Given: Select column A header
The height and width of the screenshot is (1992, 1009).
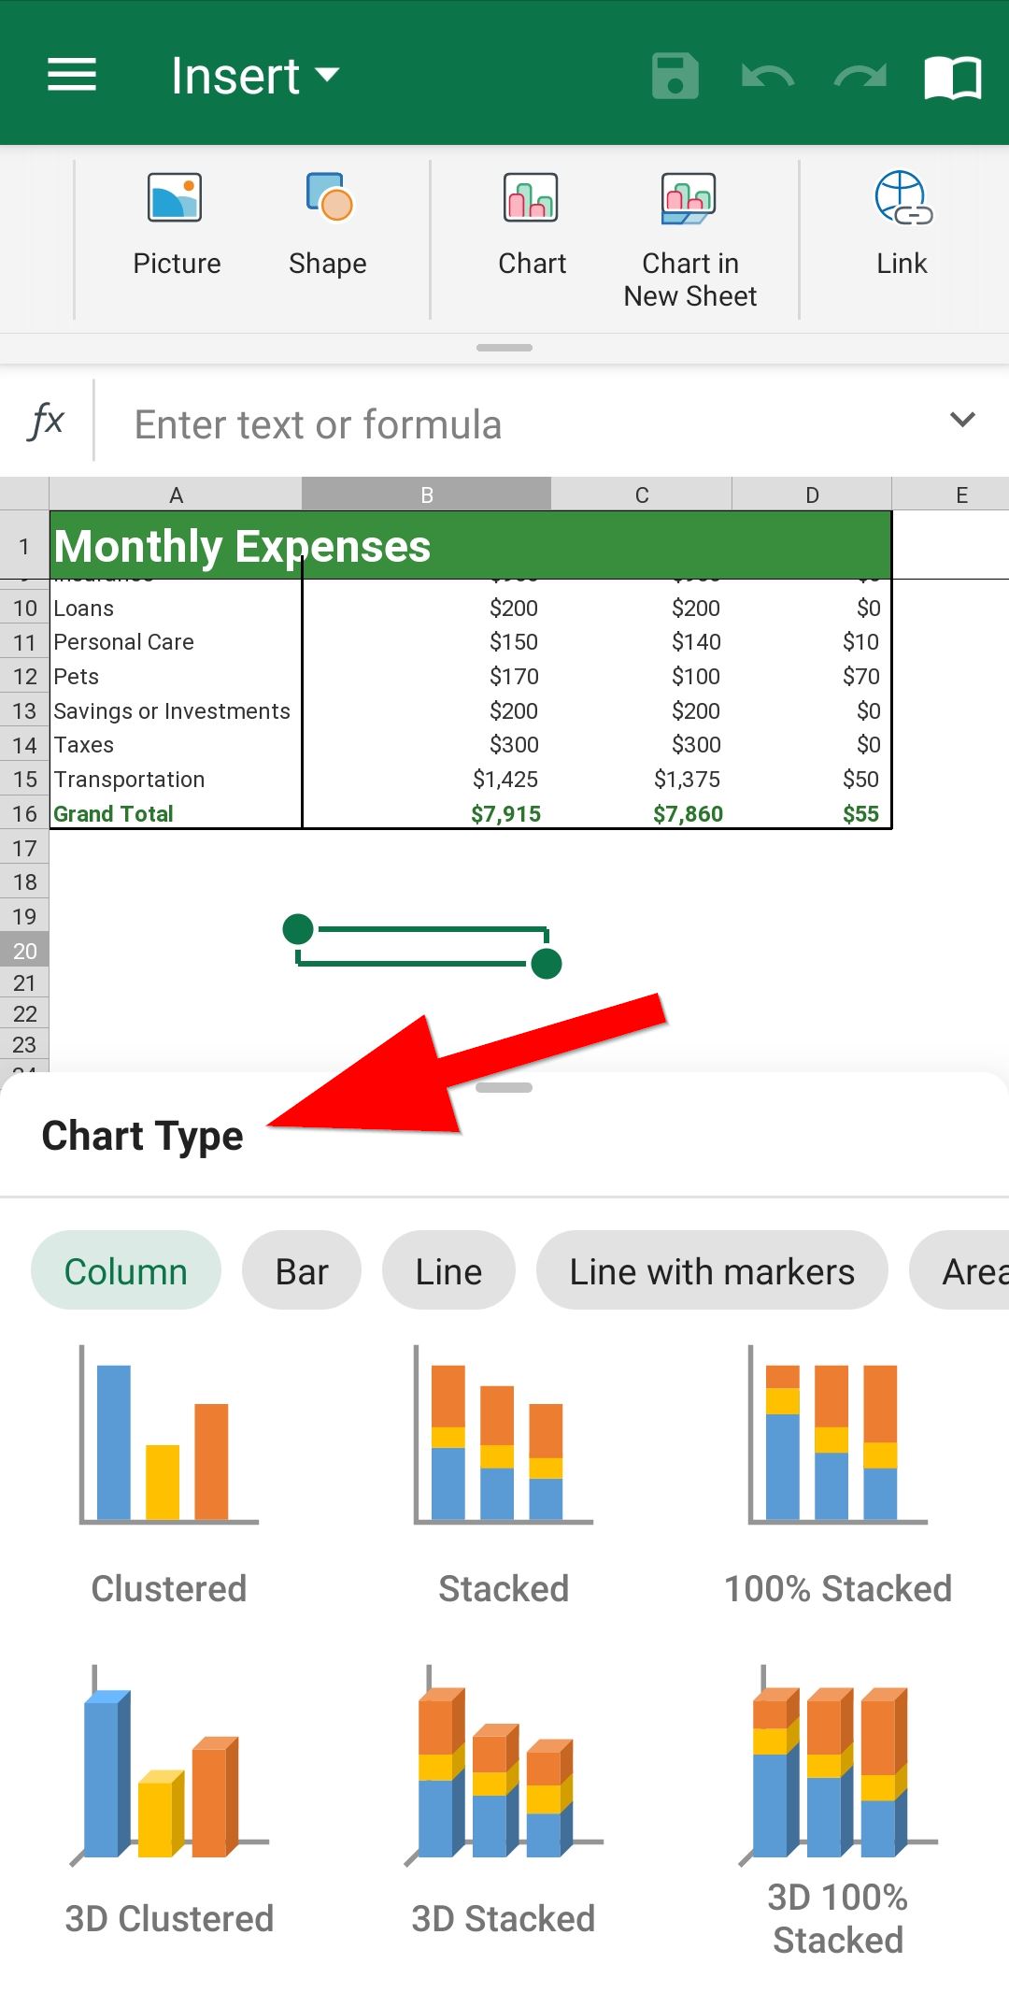Looking at the screenshot, I should (176, 494).
